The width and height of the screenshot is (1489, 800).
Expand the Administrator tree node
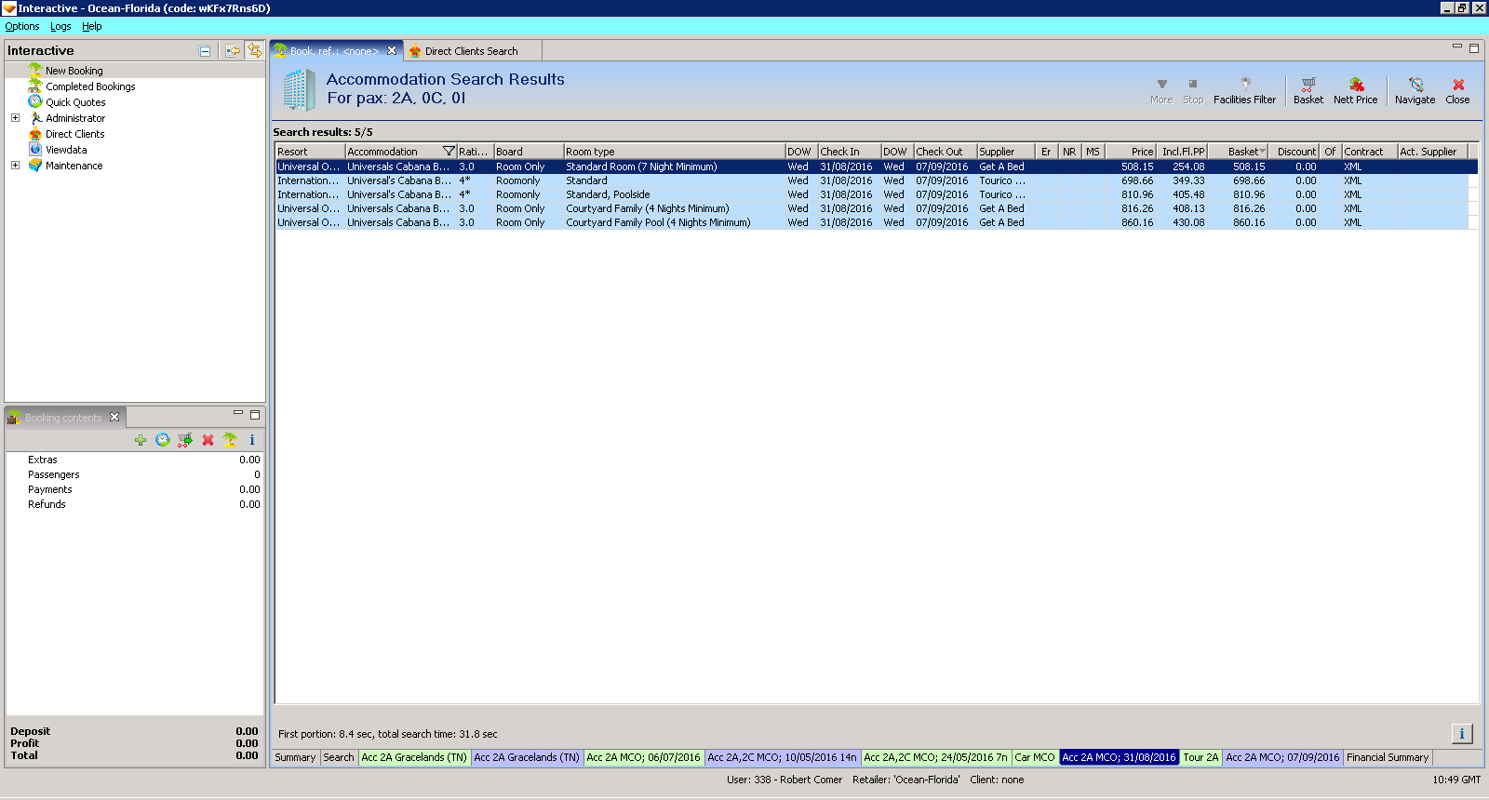[15, 118]
